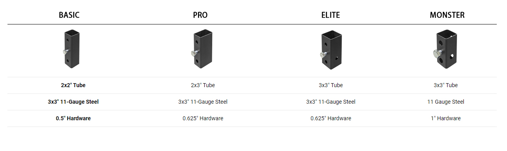Click 0.625" Hardware under ELITE
507x151 pixels.
[331, 118]
